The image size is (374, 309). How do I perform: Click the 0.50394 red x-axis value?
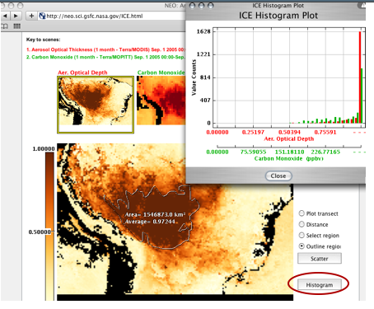(289, 132)
